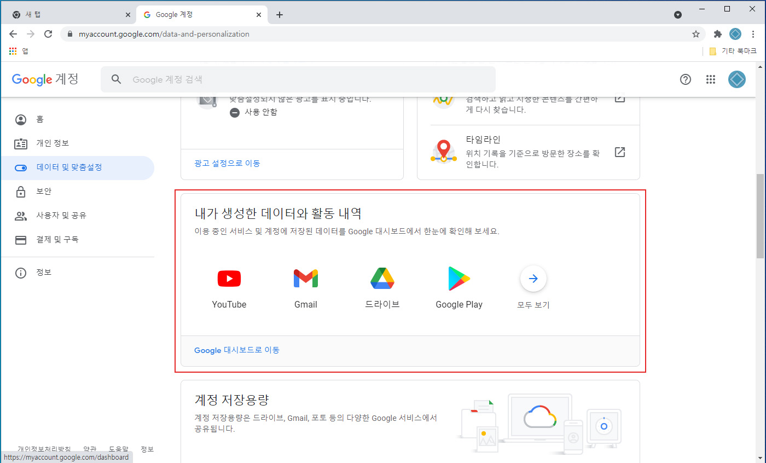Click the 약관 footer link
This screenshot has width=766, height=463.
(90, 449)
